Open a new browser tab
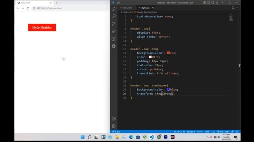Screen dimensions: 254x142 (x=57, y=3)
